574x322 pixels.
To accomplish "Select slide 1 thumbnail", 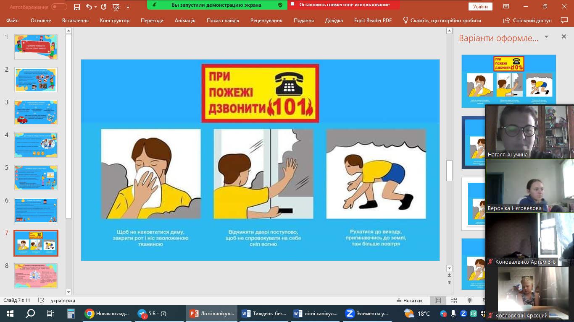I will tap(36, 47).
